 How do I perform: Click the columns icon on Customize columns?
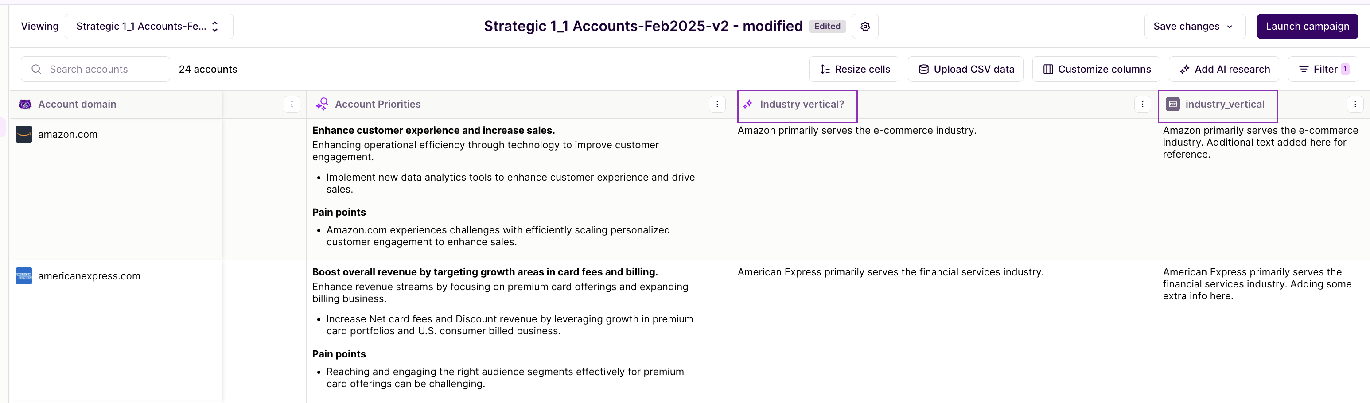(x=1048, y=69)
